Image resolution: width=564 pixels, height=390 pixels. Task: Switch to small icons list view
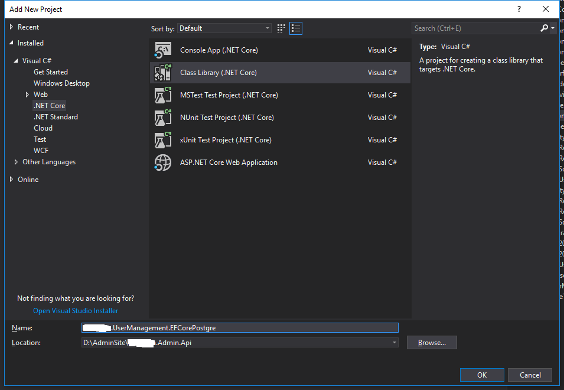pyautogui.click(x=296, y=28)
